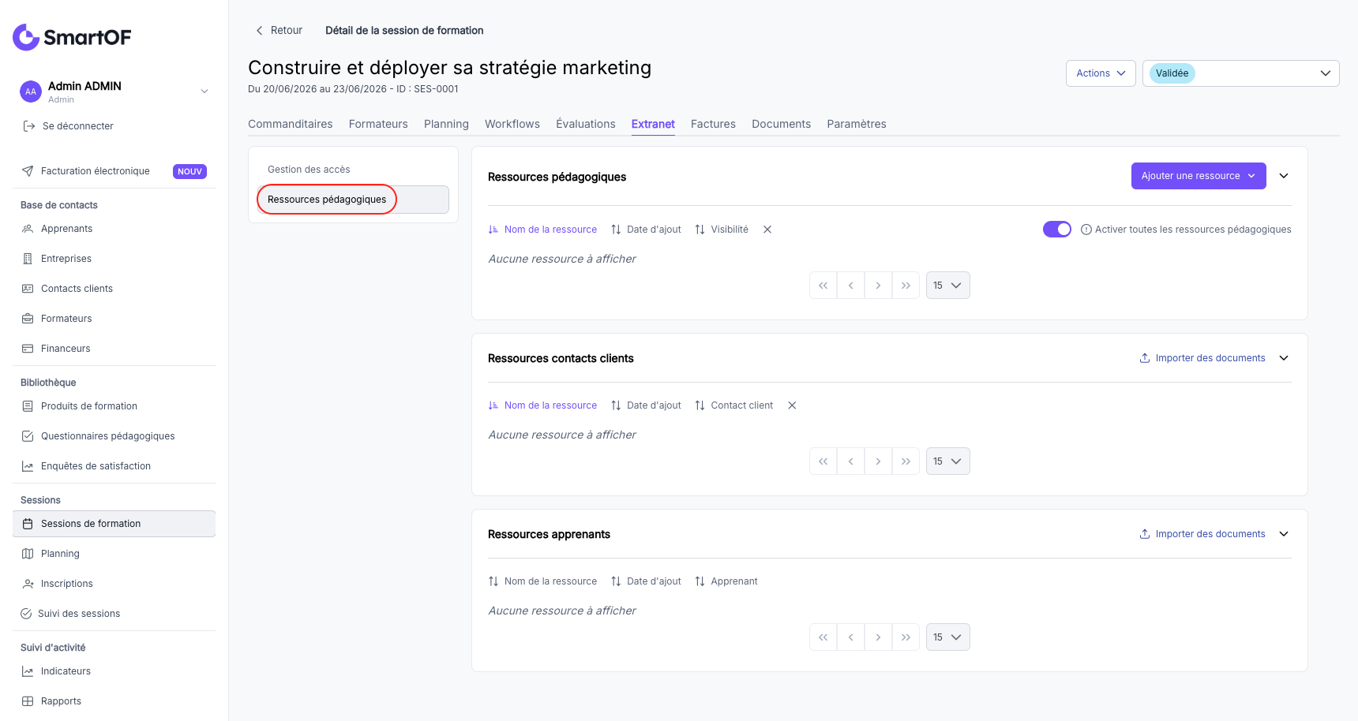Click the Rapports table icon
This screenshot has width=1358, height=721.
[28, 701]
